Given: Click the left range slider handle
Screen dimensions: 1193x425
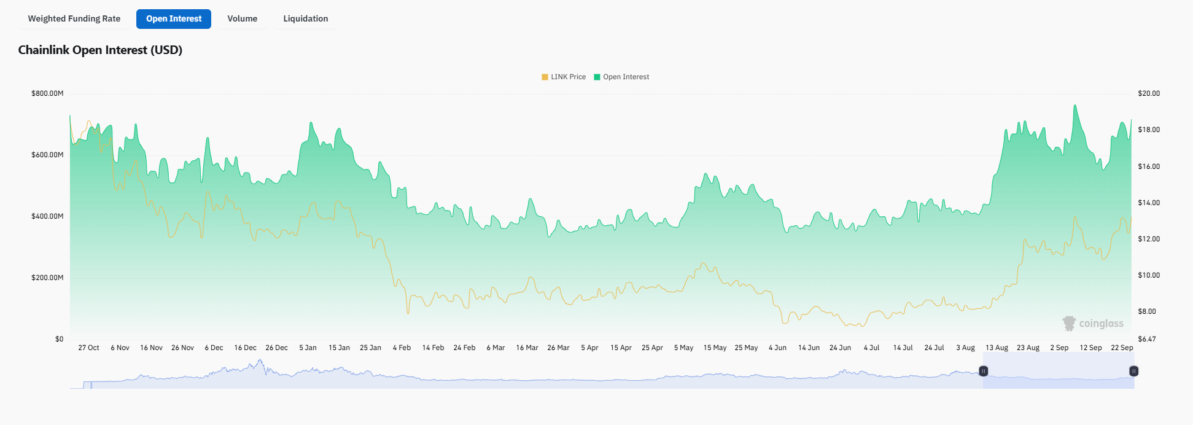Looking at the screenshot, I should [x=983, y=371].
